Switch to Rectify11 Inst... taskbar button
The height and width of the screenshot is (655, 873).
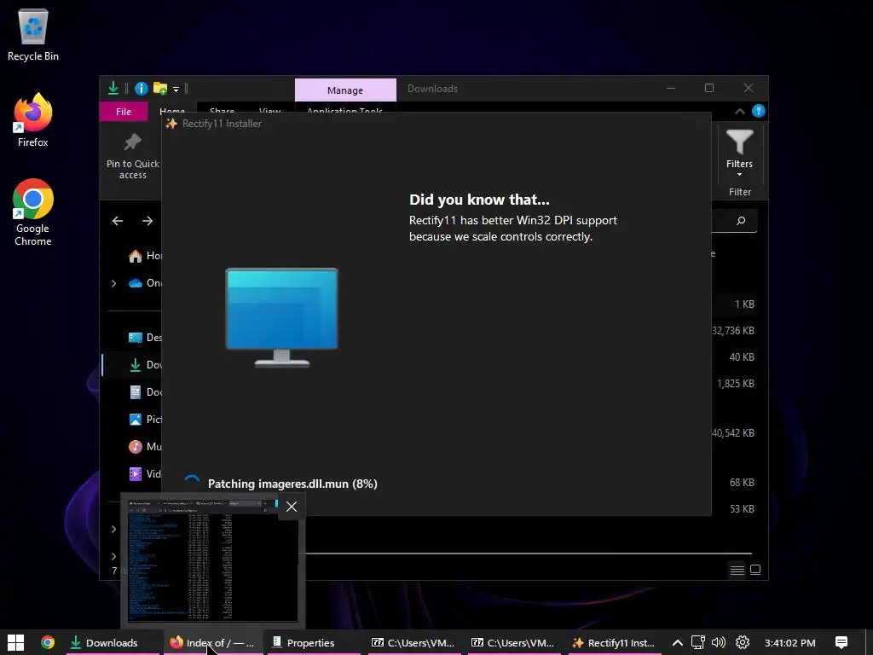point(614,643)
